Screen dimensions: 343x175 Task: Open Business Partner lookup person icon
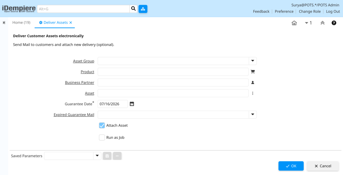click(253, 82)
